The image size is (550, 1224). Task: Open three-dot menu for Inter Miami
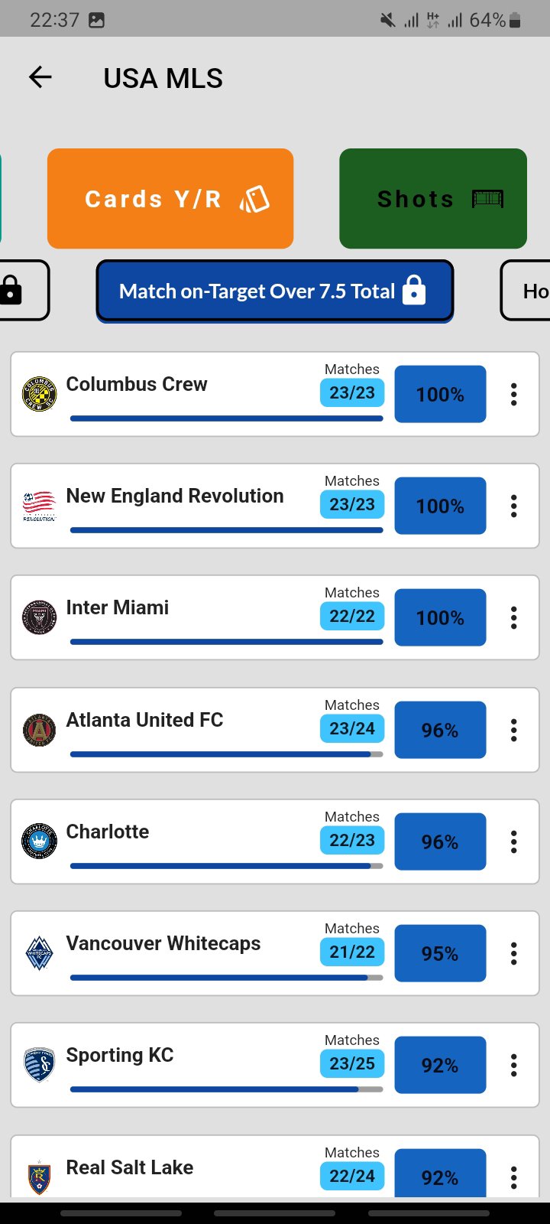[x=514, y=617]
